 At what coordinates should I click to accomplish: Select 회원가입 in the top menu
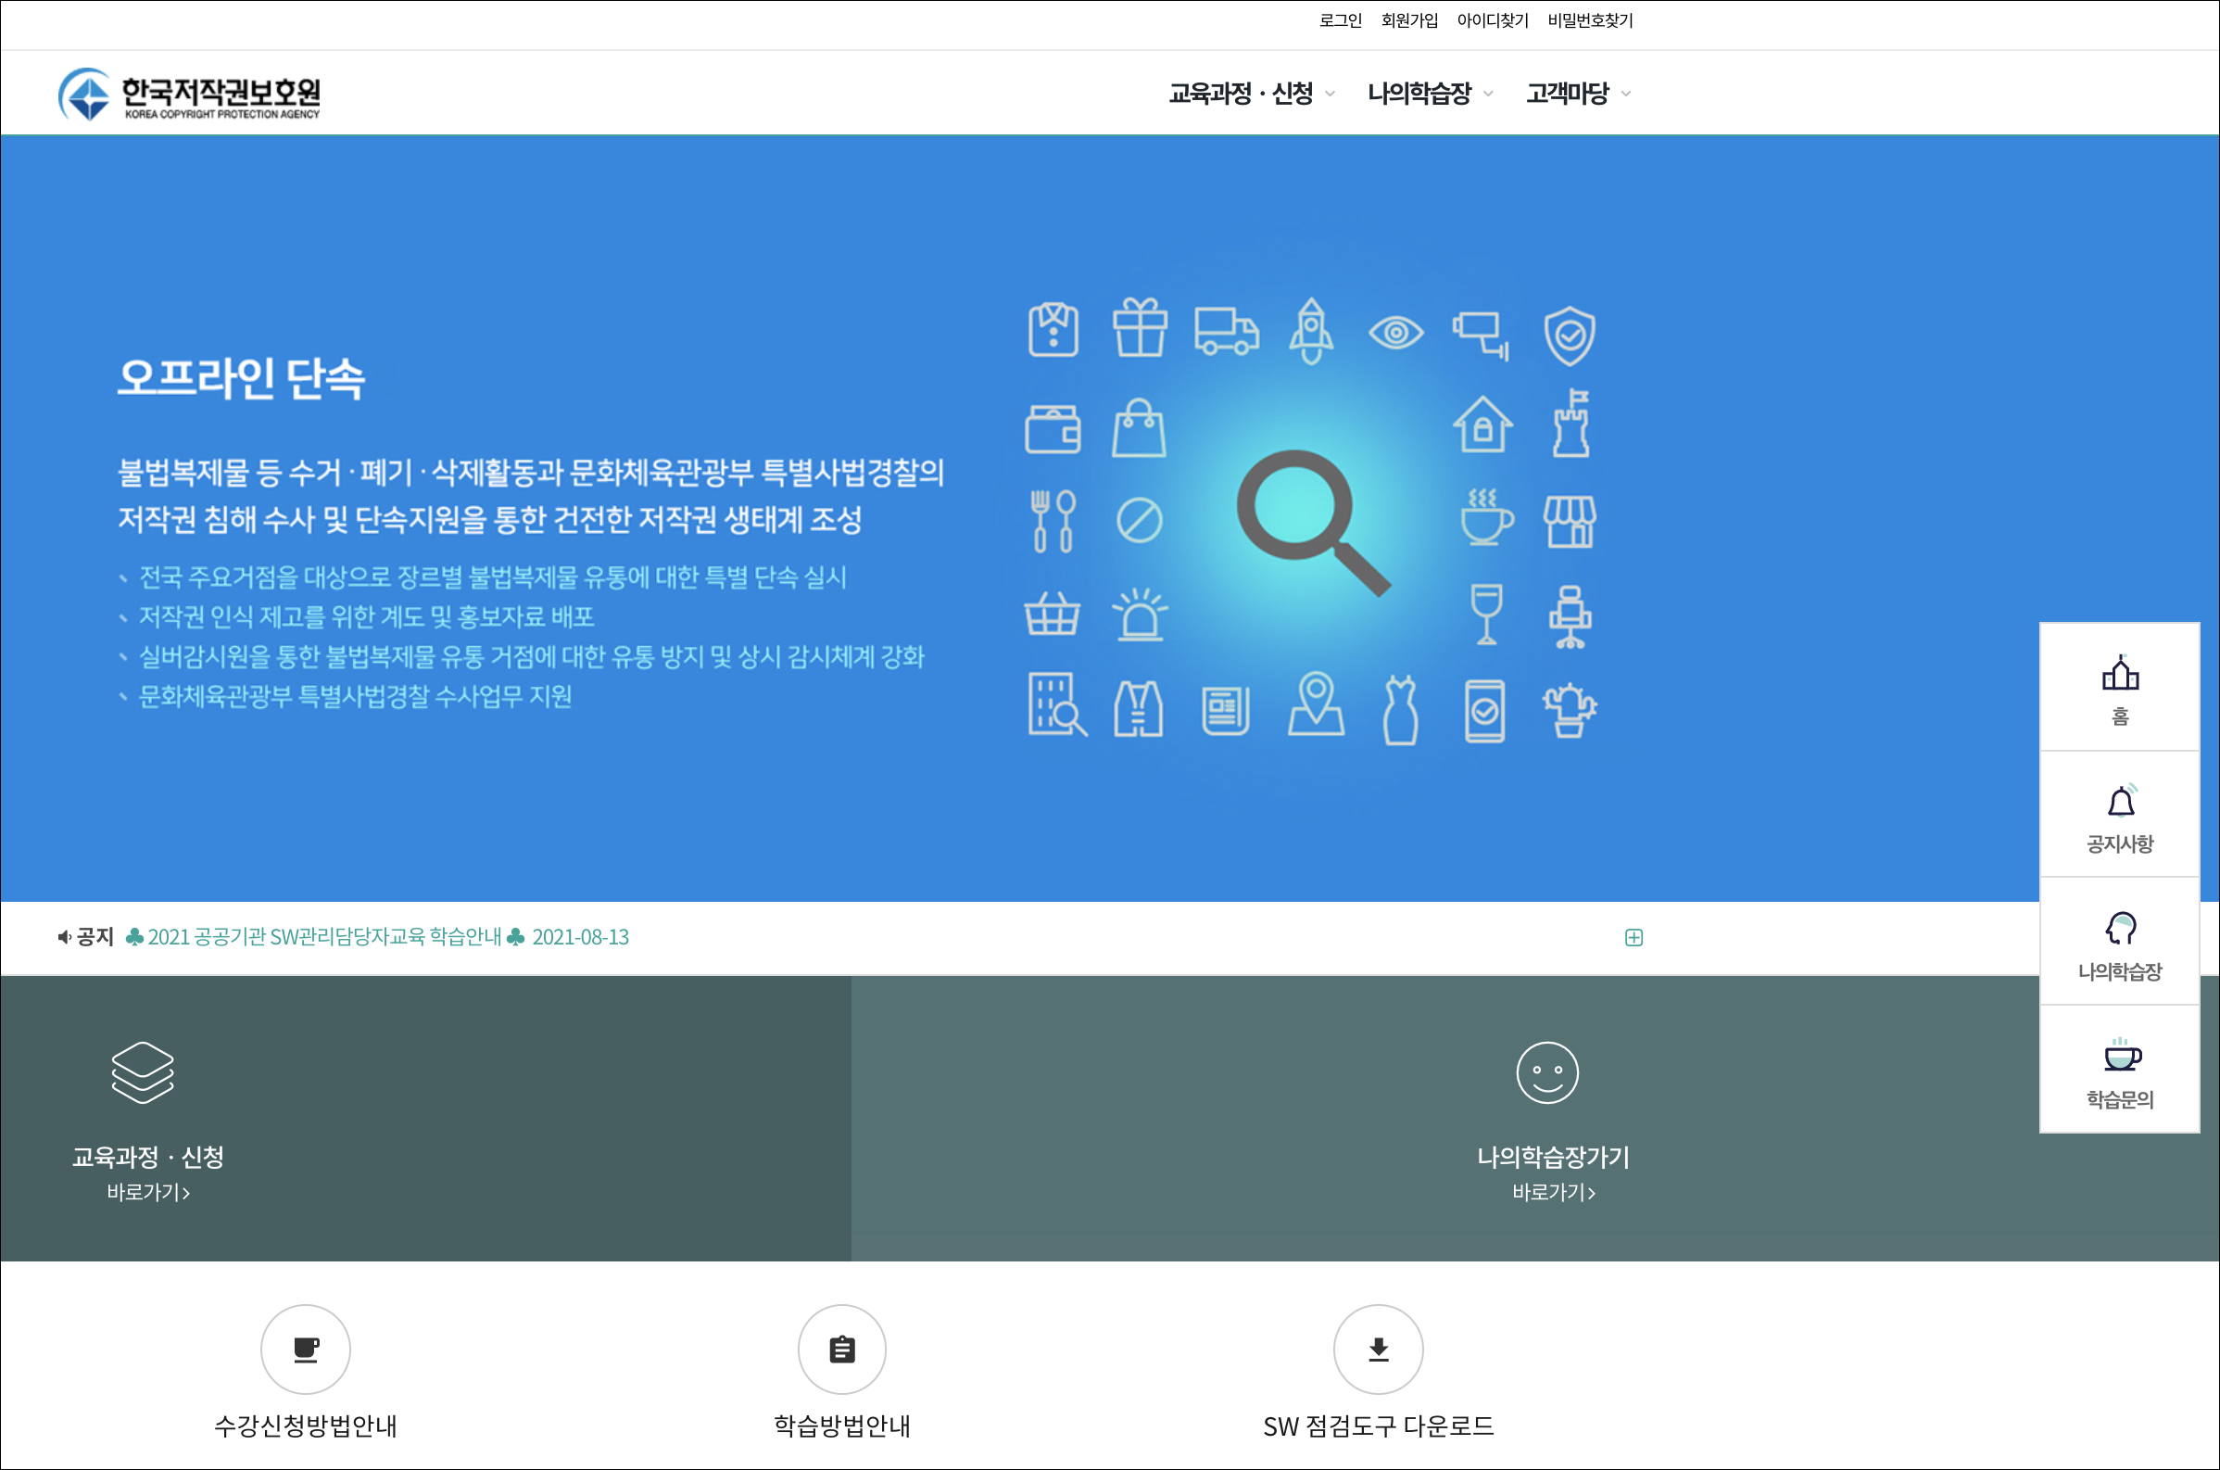point(1408,20)
